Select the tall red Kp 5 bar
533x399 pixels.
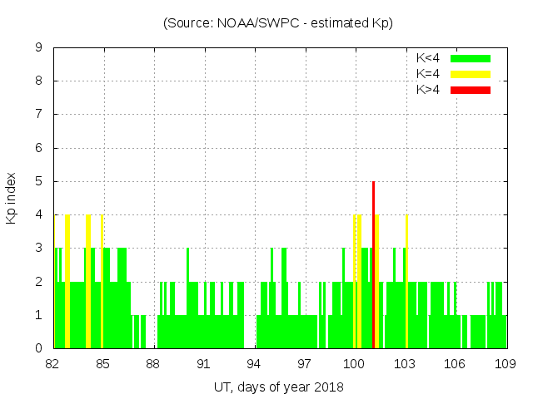(373, 266)
